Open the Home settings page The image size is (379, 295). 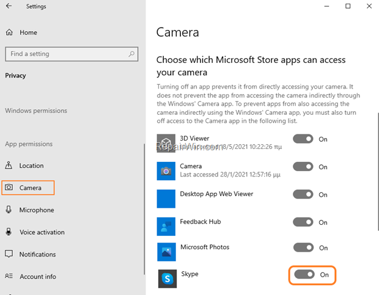point(28,32)
